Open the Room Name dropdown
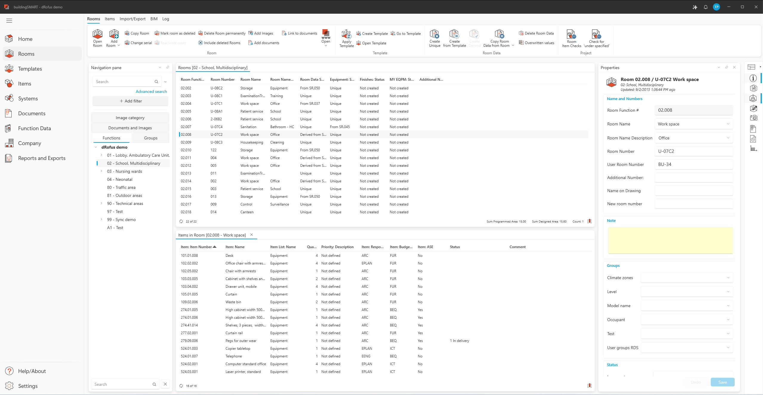 tap(728, 124)
